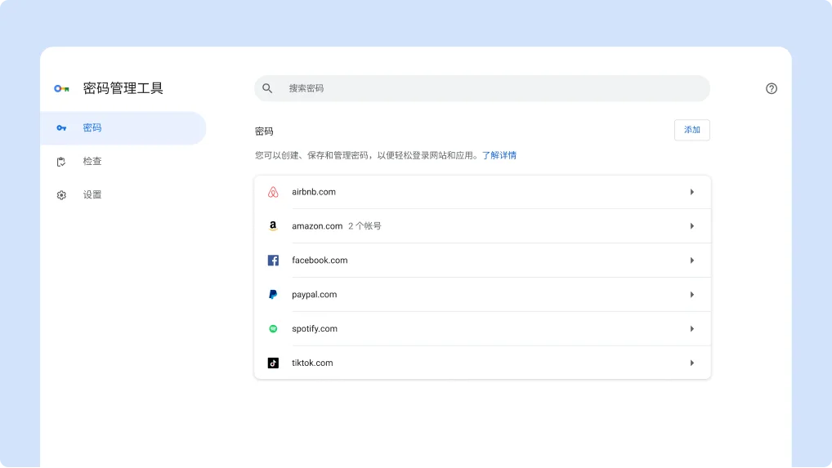
Task: Click the TikTok logo icon
Action: [x=273, y=363]
